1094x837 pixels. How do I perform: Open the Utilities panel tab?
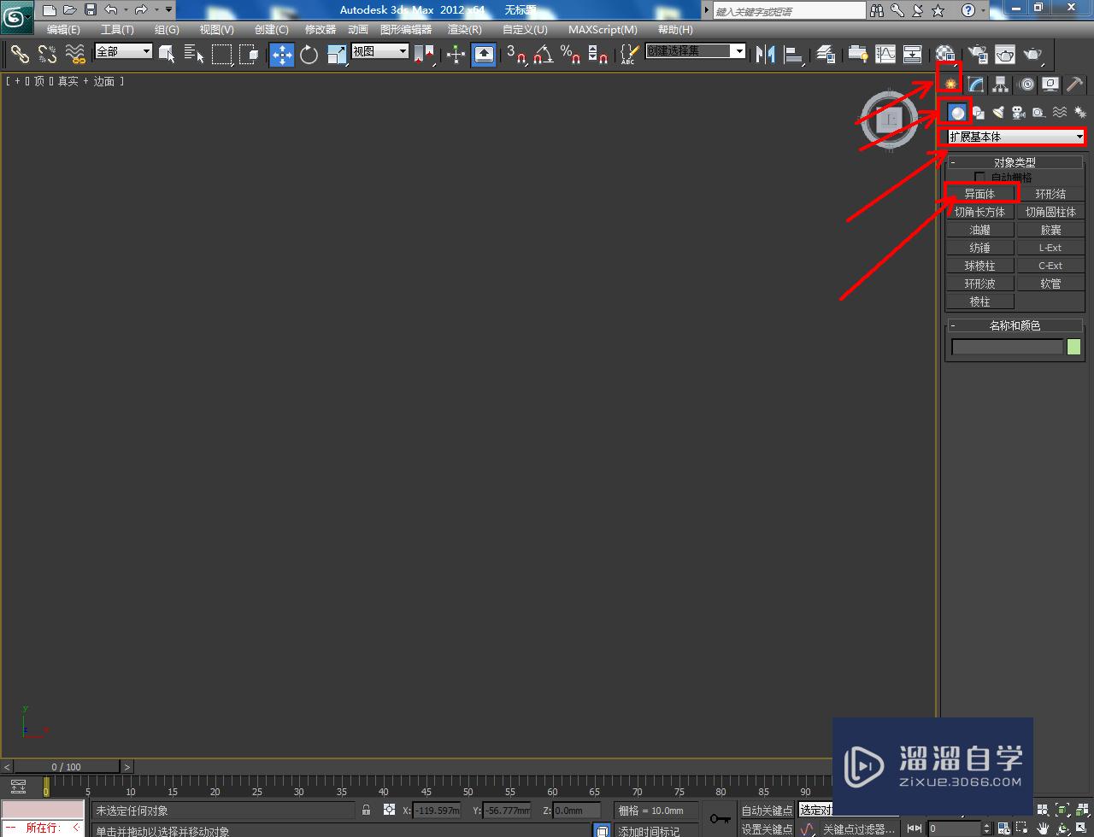click(1075, 84)
